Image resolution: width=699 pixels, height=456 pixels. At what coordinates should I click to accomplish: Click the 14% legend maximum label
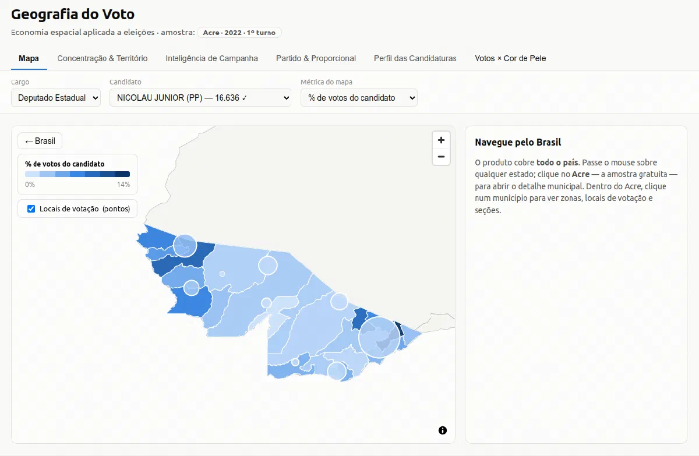[123, 185]
